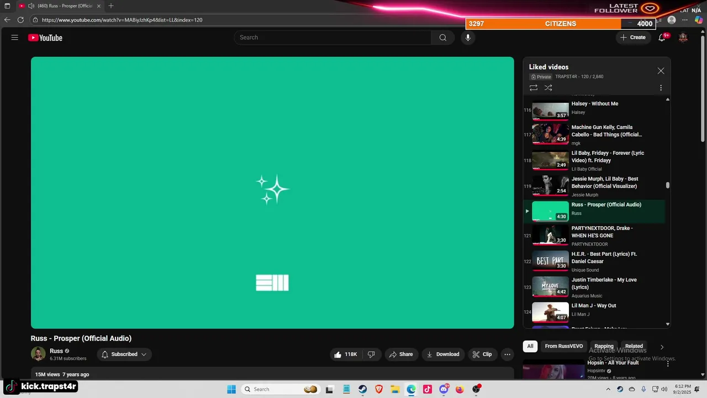Select the From RussVEVO chip
The image size is (707, 398).
tap(564, 346)
